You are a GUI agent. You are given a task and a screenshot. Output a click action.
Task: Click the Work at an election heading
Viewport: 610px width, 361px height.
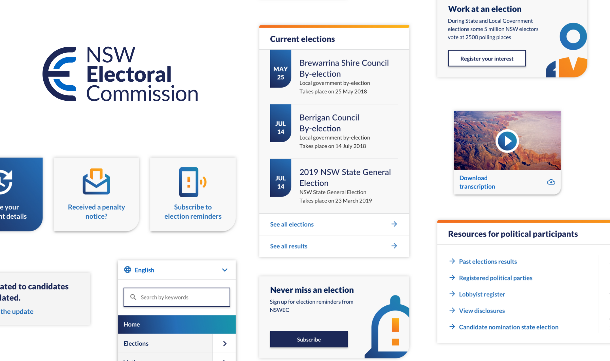click(x=484, y=9)
